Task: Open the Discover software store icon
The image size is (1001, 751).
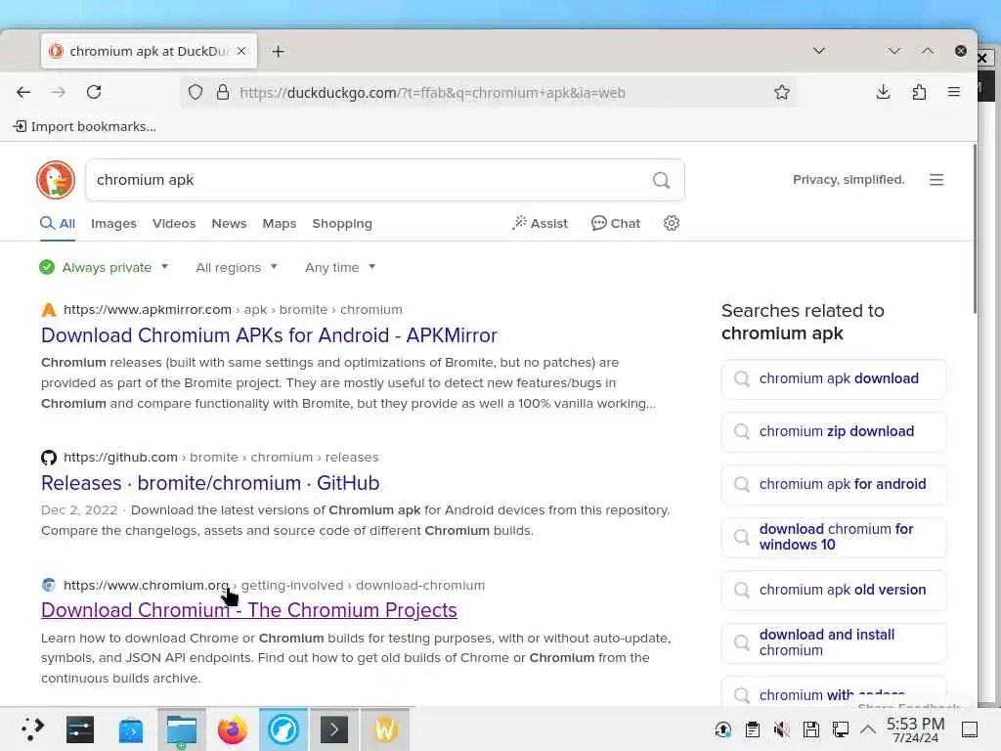Action: [x=131, y=729]
